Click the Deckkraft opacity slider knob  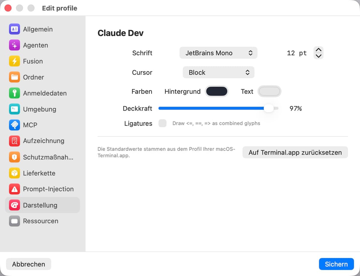coord(269,108)
